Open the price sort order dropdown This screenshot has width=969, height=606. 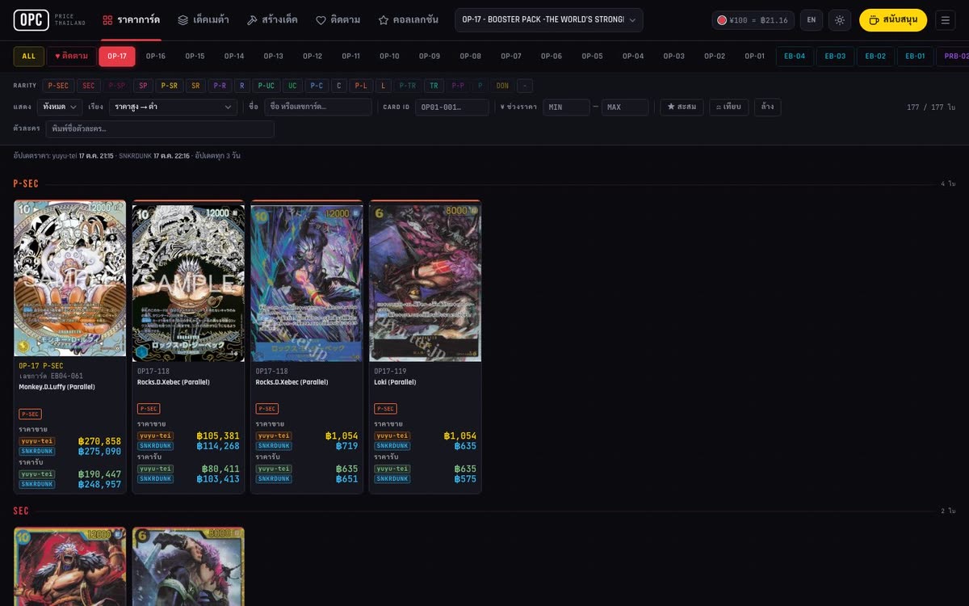(x=173, y=107)
